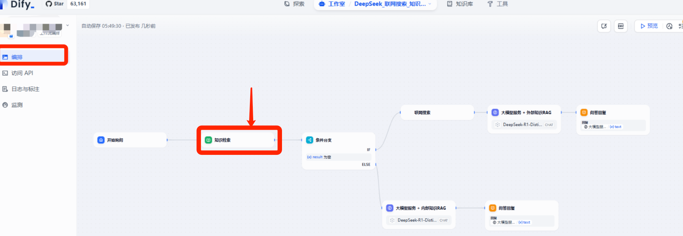
Task: Select 编排 (Orchestrate) in sidebar
Action: 33,57
